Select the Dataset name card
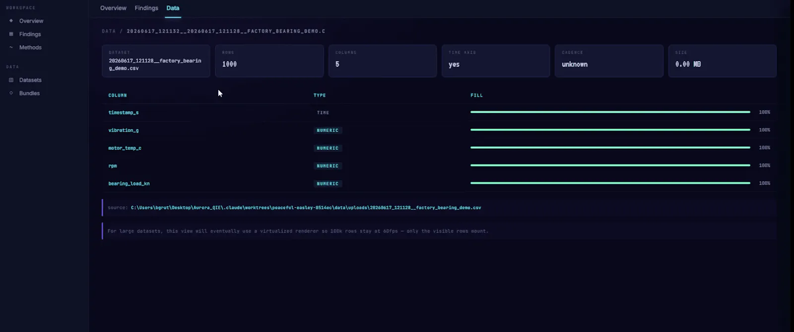794x332 pixels. point(156,61)
